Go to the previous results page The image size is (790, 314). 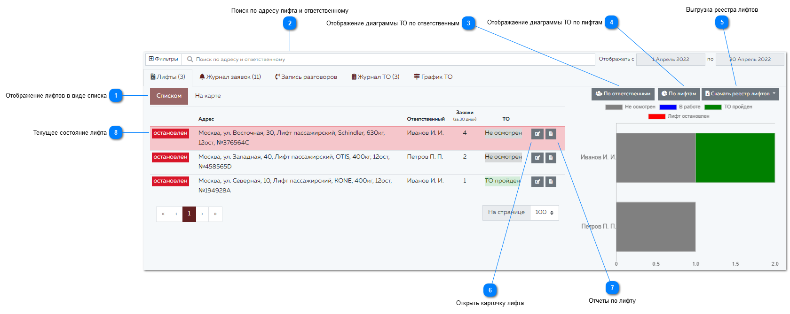tap(176, 214)
